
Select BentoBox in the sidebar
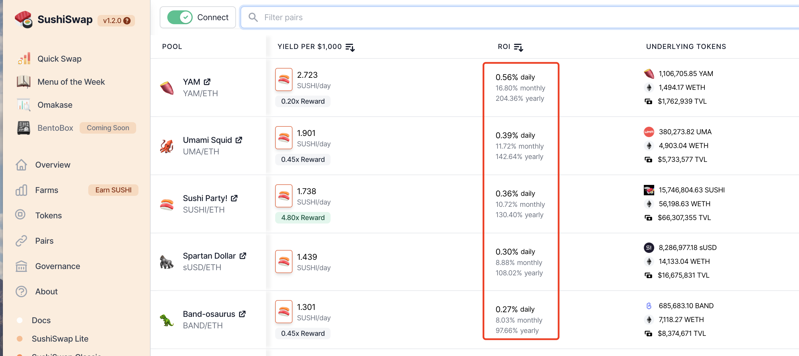(55, 128)
